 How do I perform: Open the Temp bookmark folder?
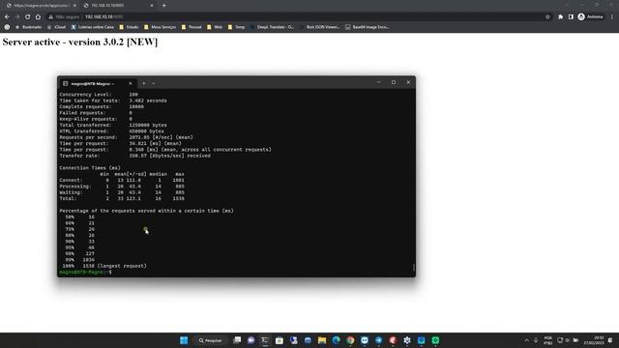[236, 27]
